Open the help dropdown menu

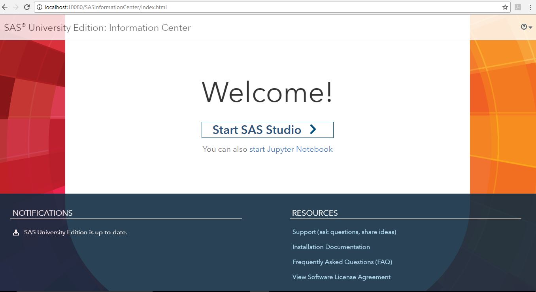coord(527,27)
